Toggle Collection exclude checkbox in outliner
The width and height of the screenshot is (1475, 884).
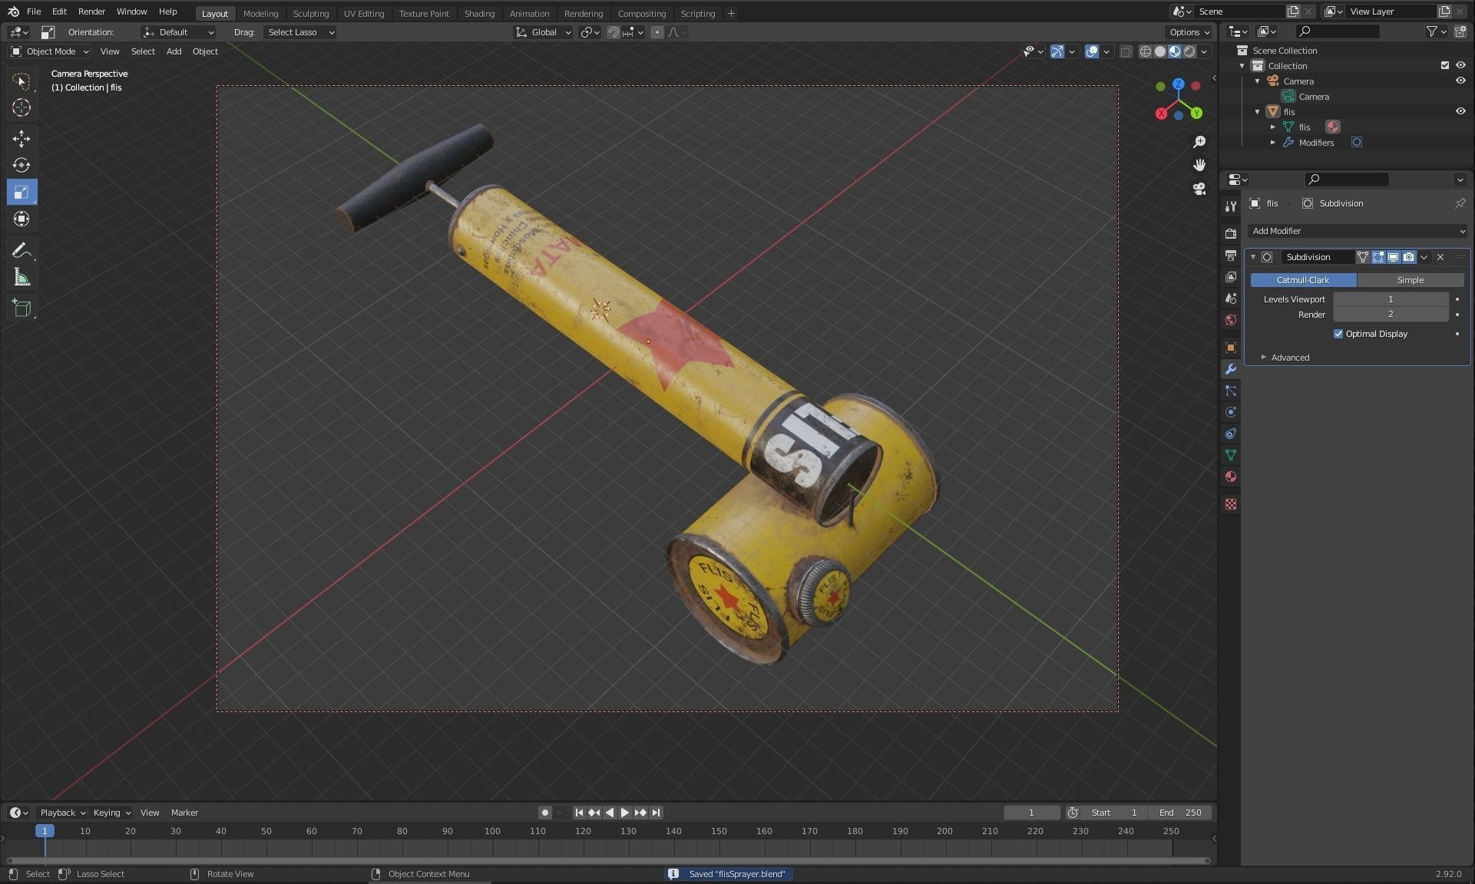[1445, 65]
